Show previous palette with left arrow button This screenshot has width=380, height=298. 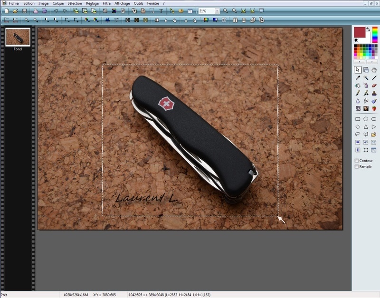[x=360, y=62]
